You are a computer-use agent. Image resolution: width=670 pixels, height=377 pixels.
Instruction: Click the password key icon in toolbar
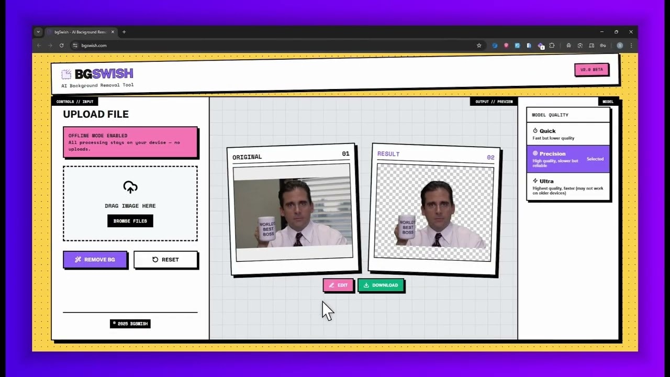click(603, 46)
